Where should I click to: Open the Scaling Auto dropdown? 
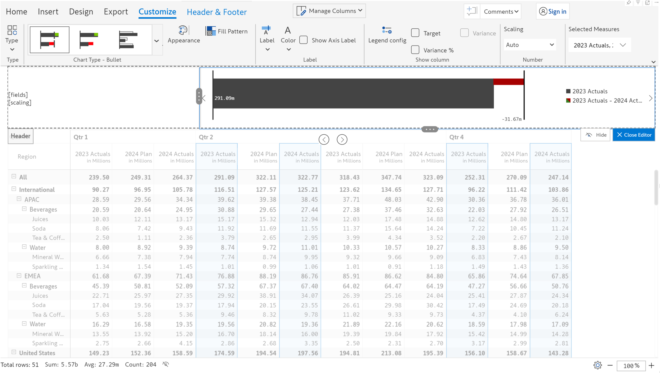[x=530, y=45]
